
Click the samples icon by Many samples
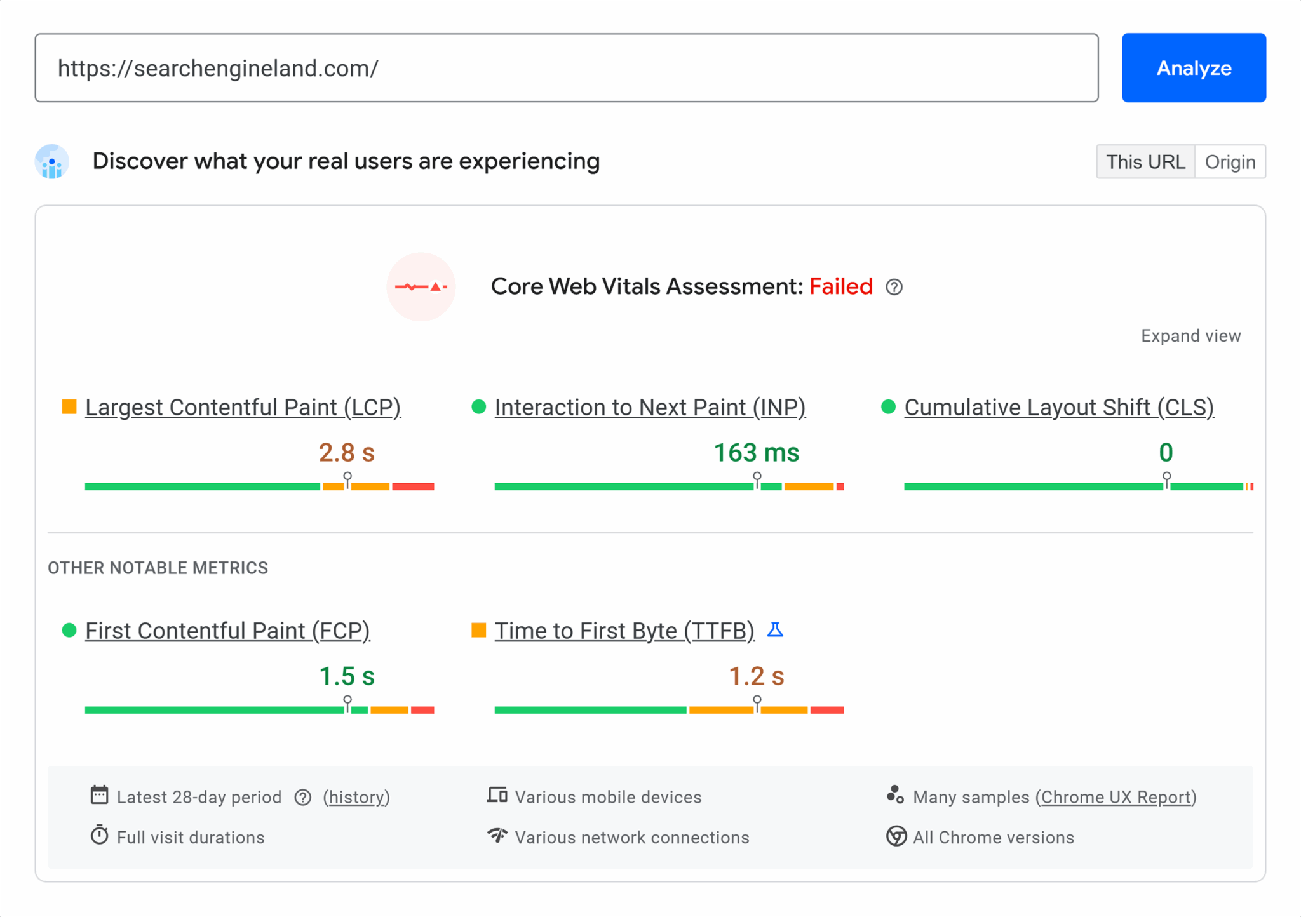[895, 794]
